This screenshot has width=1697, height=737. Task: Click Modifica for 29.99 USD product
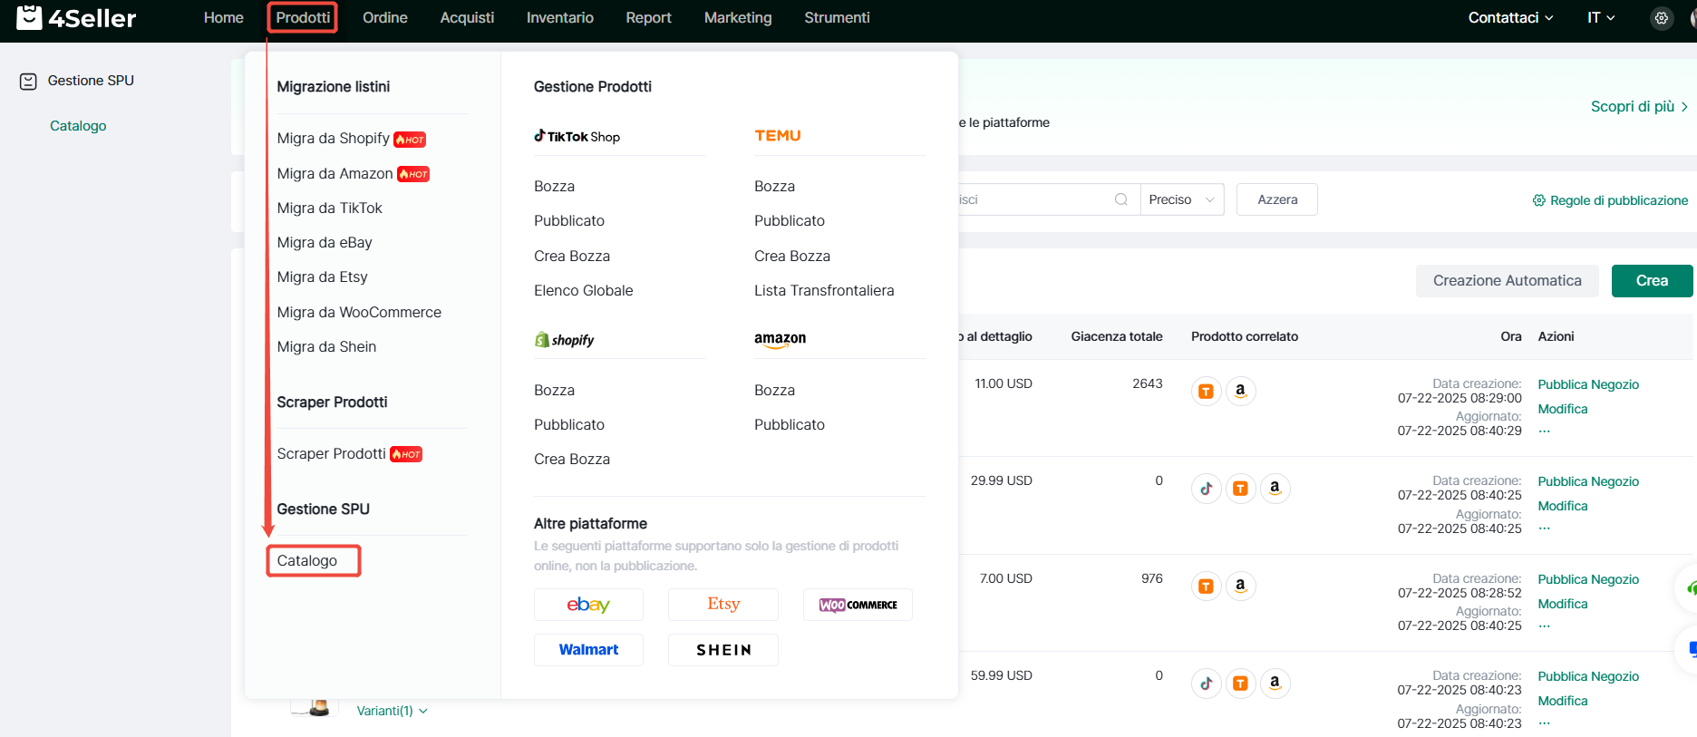[1563, 506]
